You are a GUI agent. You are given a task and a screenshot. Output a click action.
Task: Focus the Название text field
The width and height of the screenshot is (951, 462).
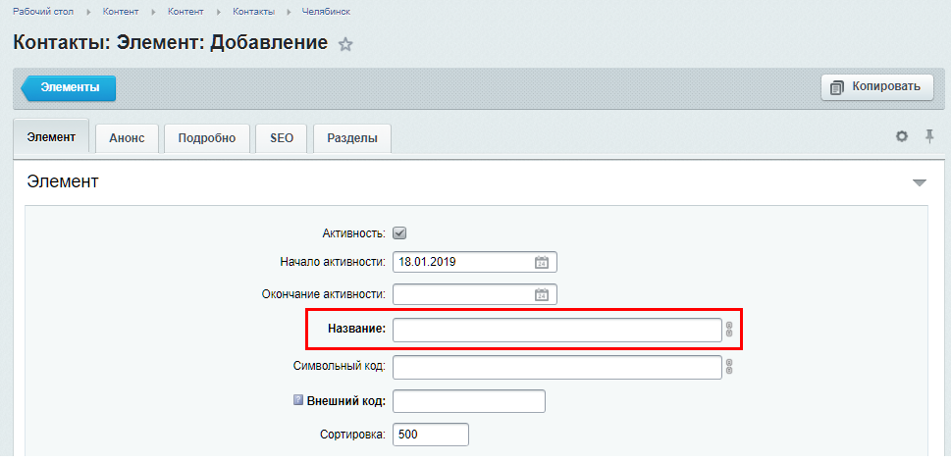[556, 331]
